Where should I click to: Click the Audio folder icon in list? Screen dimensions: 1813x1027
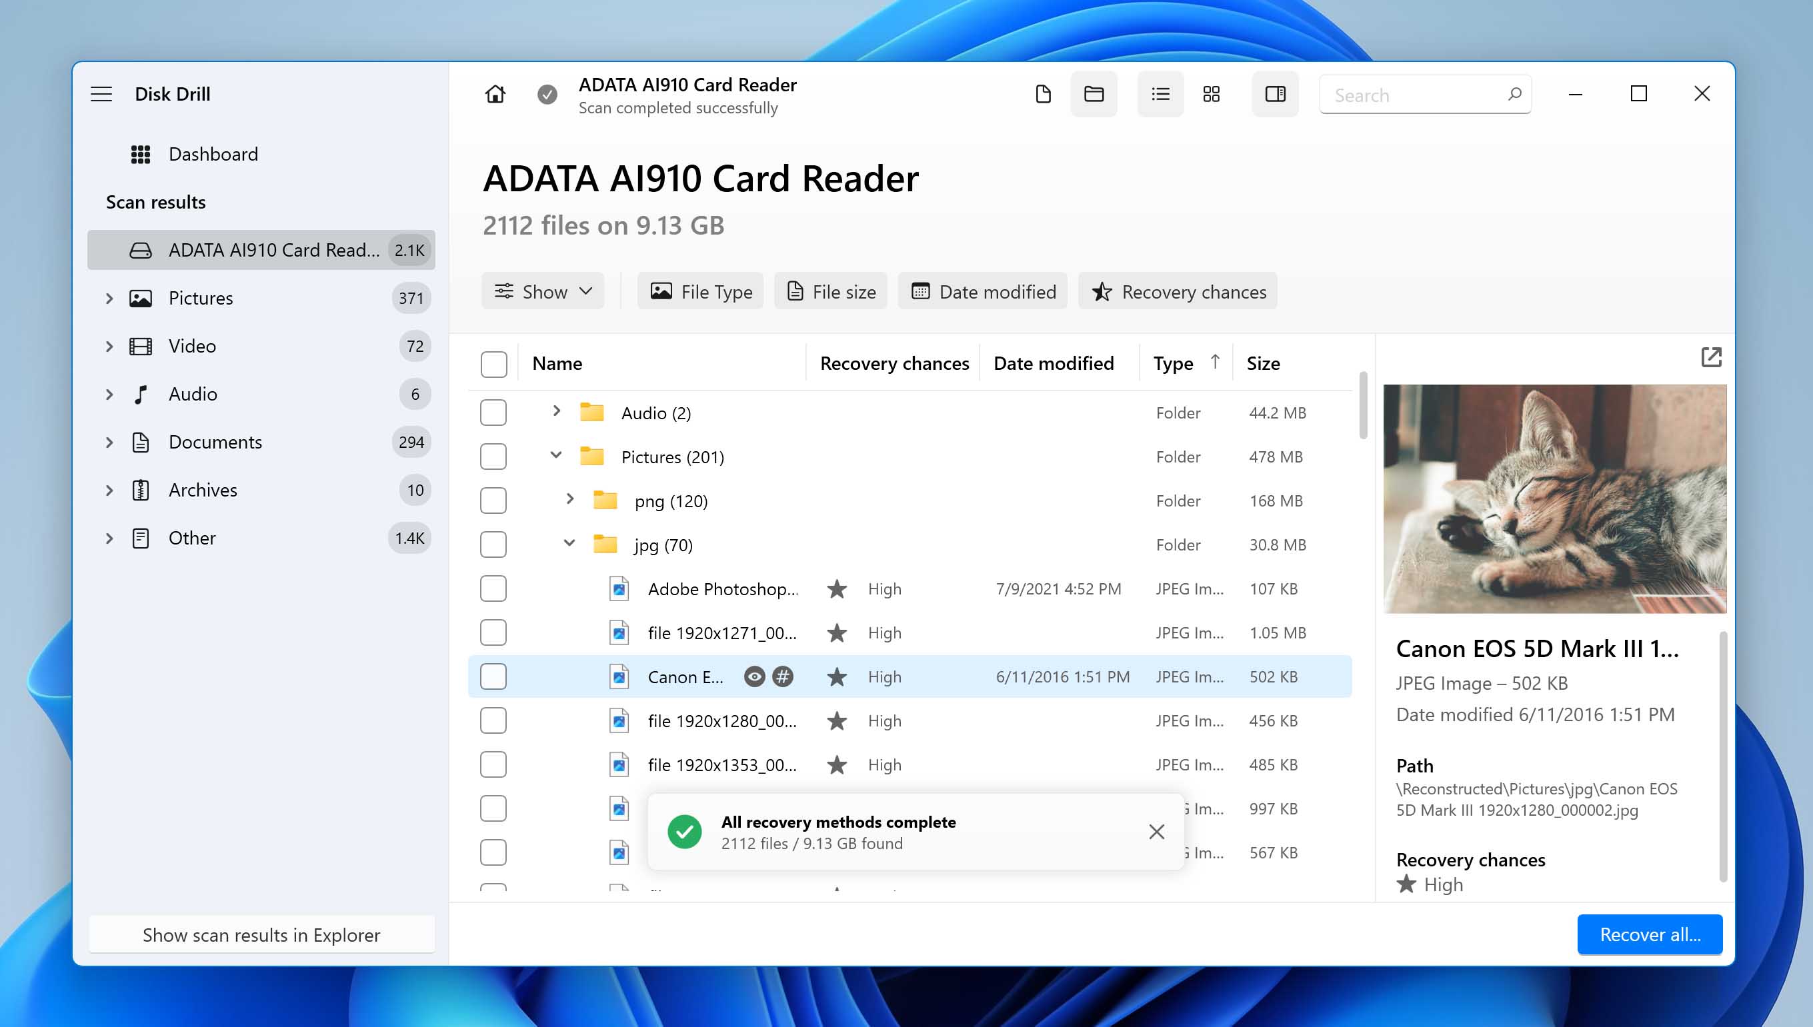[591, 412]
